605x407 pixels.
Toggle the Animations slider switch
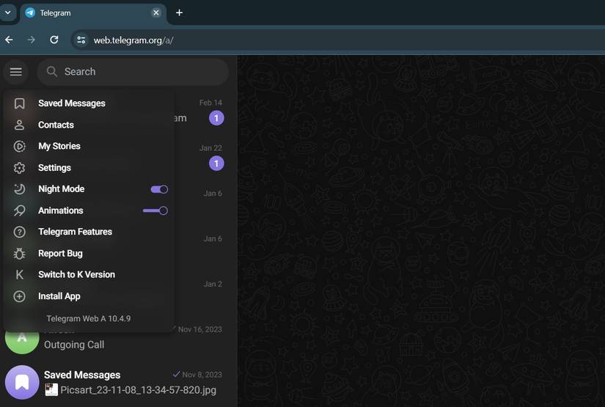click(155, 210)
